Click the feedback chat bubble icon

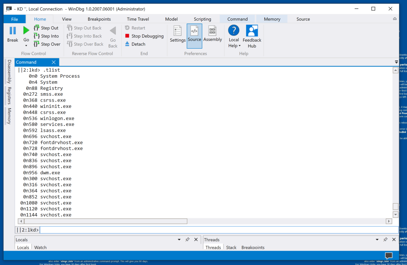click(x=389, y=256)
